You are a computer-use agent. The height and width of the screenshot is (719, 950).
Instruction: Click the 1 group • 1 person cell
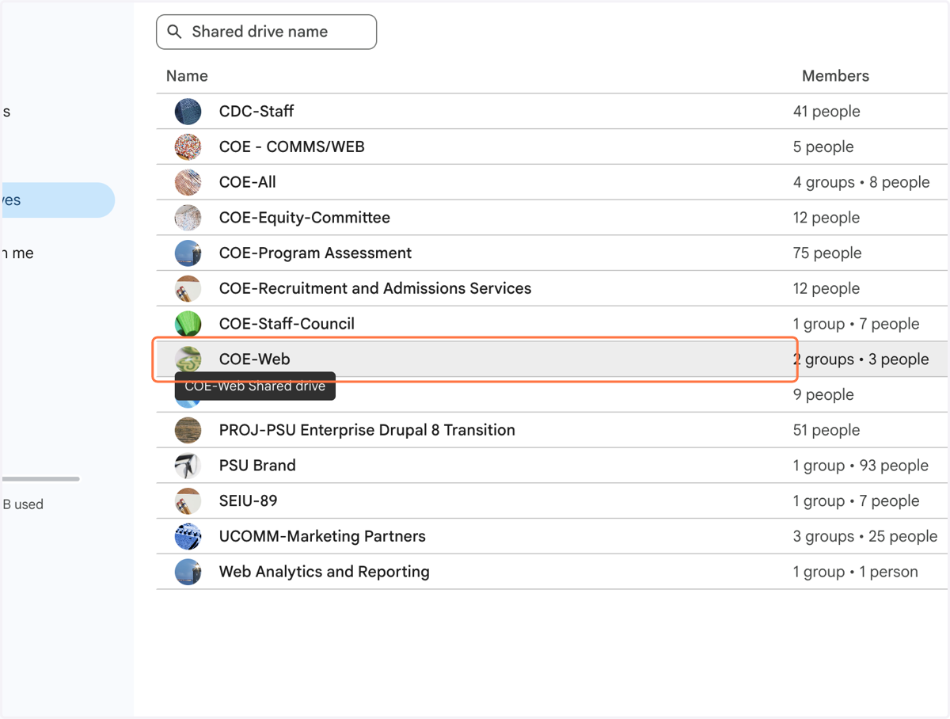pyautogui.click(x=856, y=572)
